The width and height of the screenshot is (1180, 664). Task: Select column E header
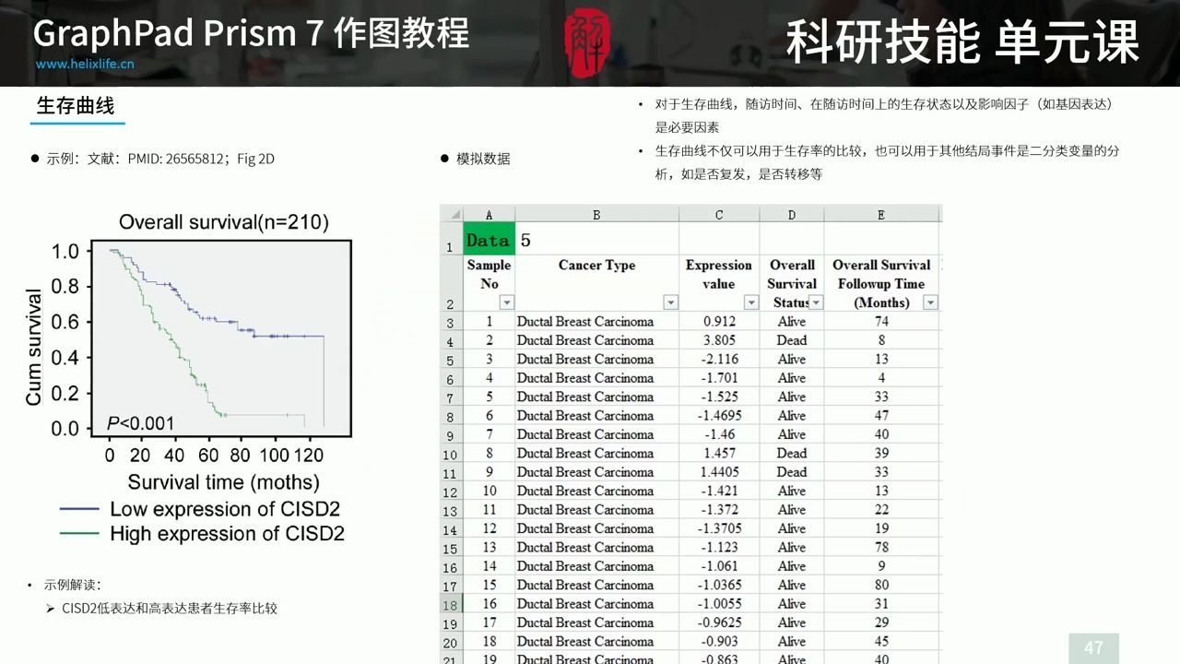[881, 215]
